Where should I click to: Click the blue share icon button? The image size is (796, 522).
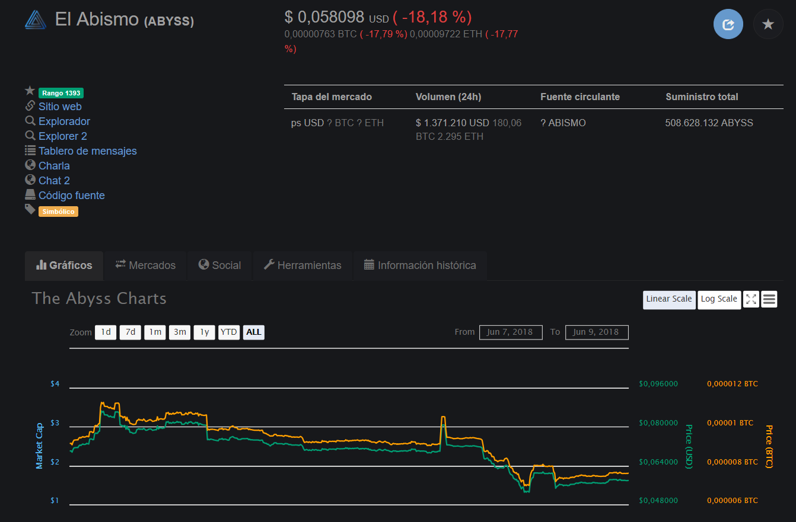point(728,24)
